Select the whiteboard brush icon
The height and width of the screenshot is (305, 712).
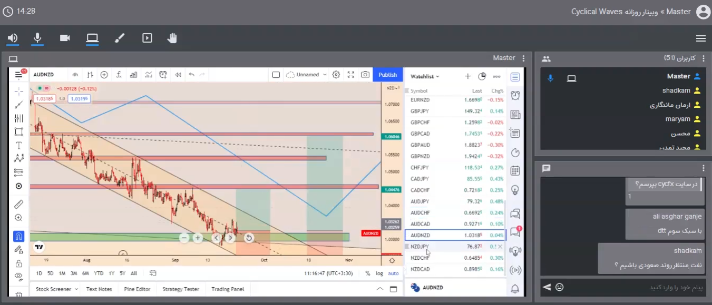pyautogui.click(x=120, y=38)
